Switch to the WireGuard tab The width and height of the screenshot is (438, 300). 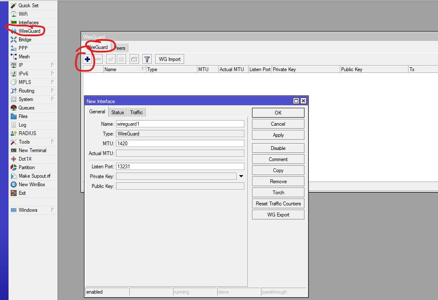[97, 47]
